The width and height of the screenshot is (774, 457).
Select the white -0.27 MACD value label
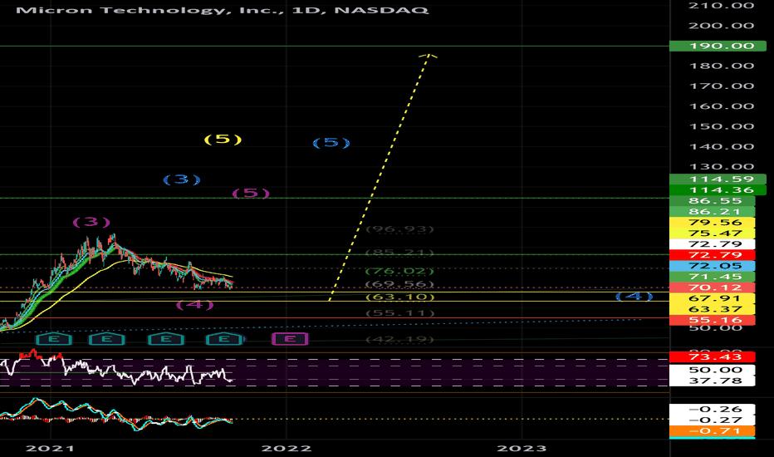tap(713, 420)
